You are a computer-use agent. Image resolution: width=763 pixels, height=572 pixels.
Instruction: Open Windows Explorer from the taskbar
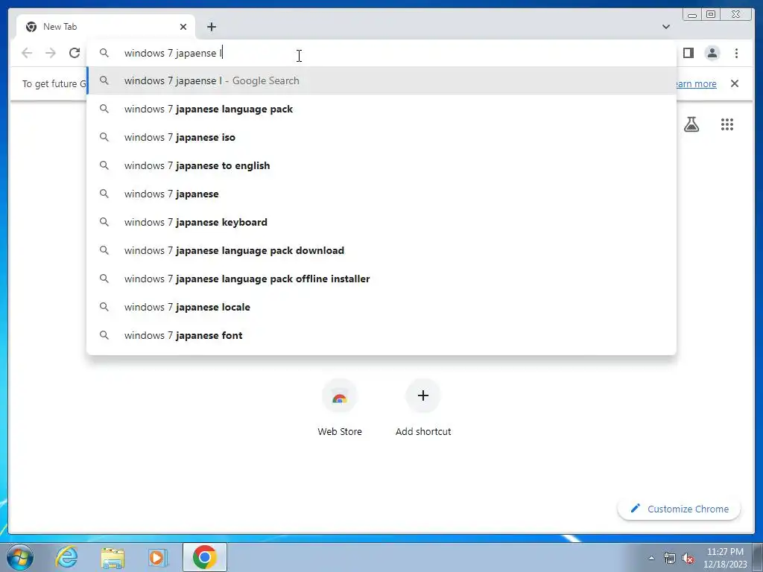tap(113, 557)
